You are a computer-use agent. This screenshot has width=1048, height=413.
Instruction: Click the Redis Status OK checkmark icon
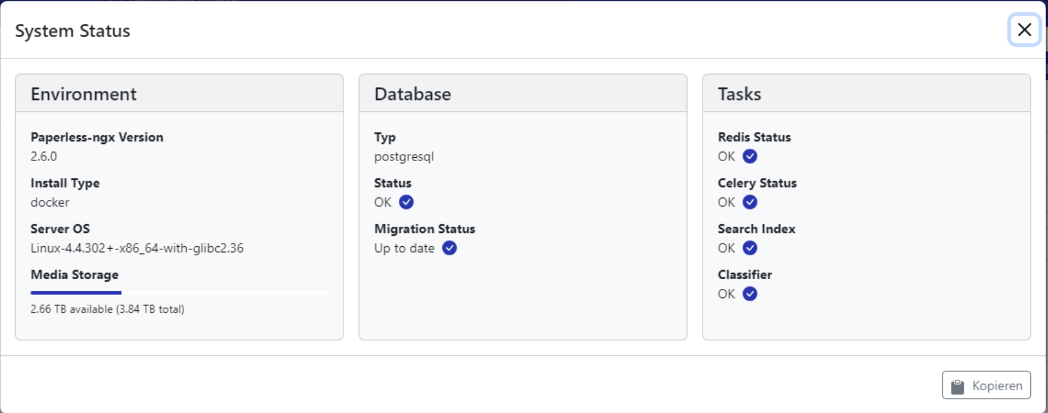pos(750,156)
